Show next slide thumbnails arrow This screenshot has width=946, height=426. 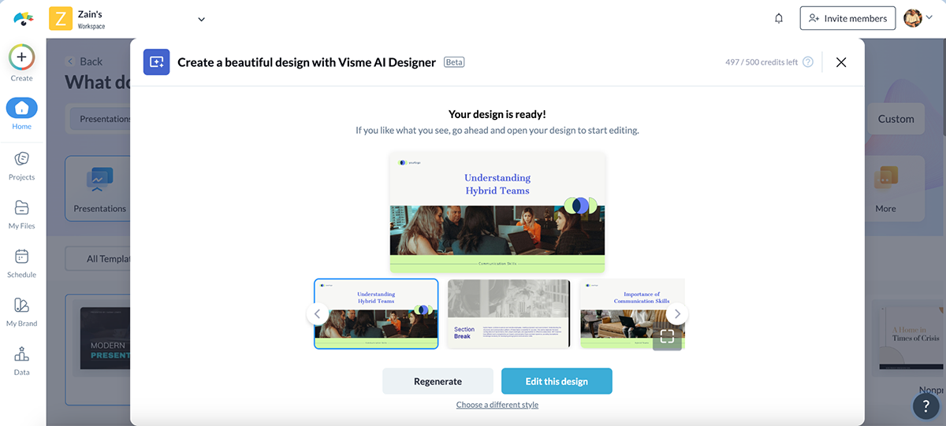click(x=677, y=313)
